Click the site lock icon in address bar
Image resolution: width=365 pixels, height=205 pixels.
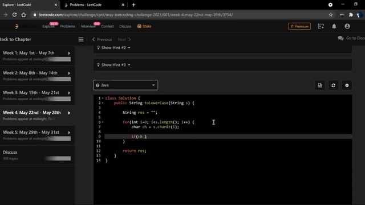coord(35,15)
